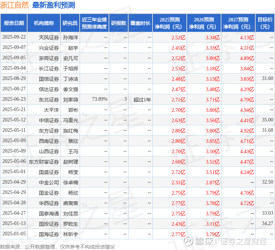Click the 研究员 column header
This screenshot has height=250, width=275.
70,23
